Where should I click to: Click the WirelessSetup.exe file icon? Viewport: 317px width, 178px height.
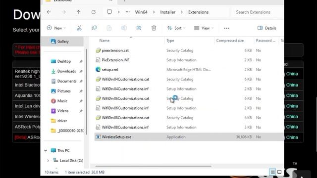(98, 137)
